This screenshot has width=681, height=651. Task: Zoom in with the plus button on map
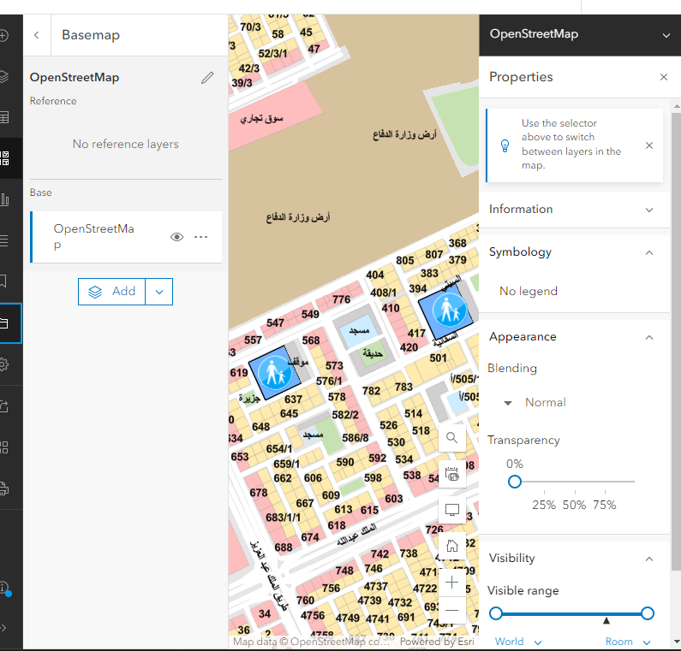click(452, 582)
